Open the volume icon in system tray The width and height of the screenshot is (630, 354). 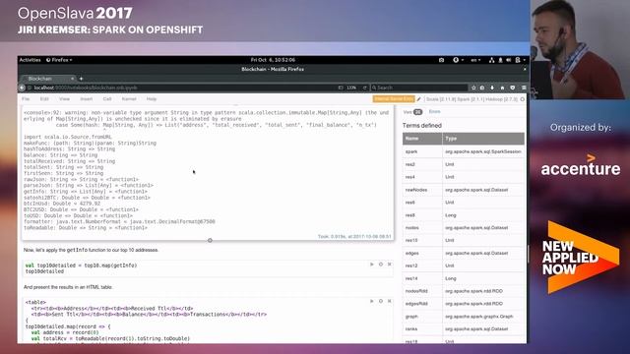click(x=509, y=60)
